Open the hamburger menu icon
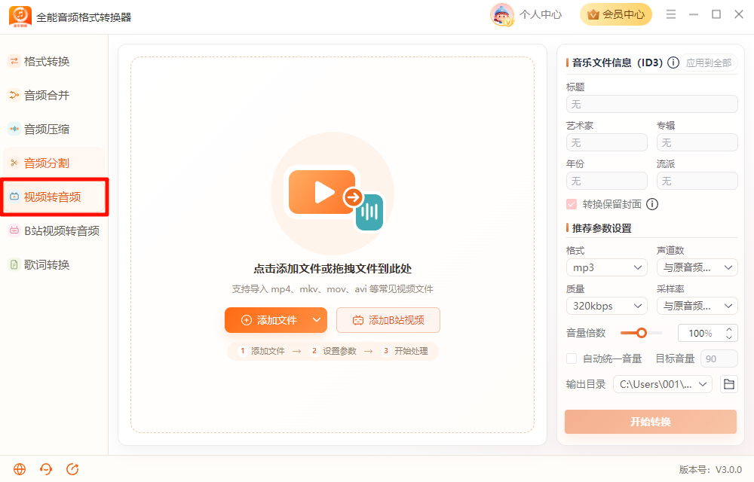This screenshot has width=754, height=482. [671, 14]
